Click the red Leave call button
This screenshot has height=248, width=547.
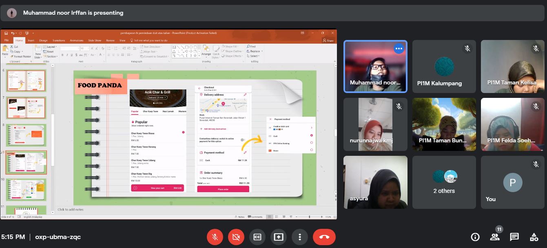coord(324,237)
